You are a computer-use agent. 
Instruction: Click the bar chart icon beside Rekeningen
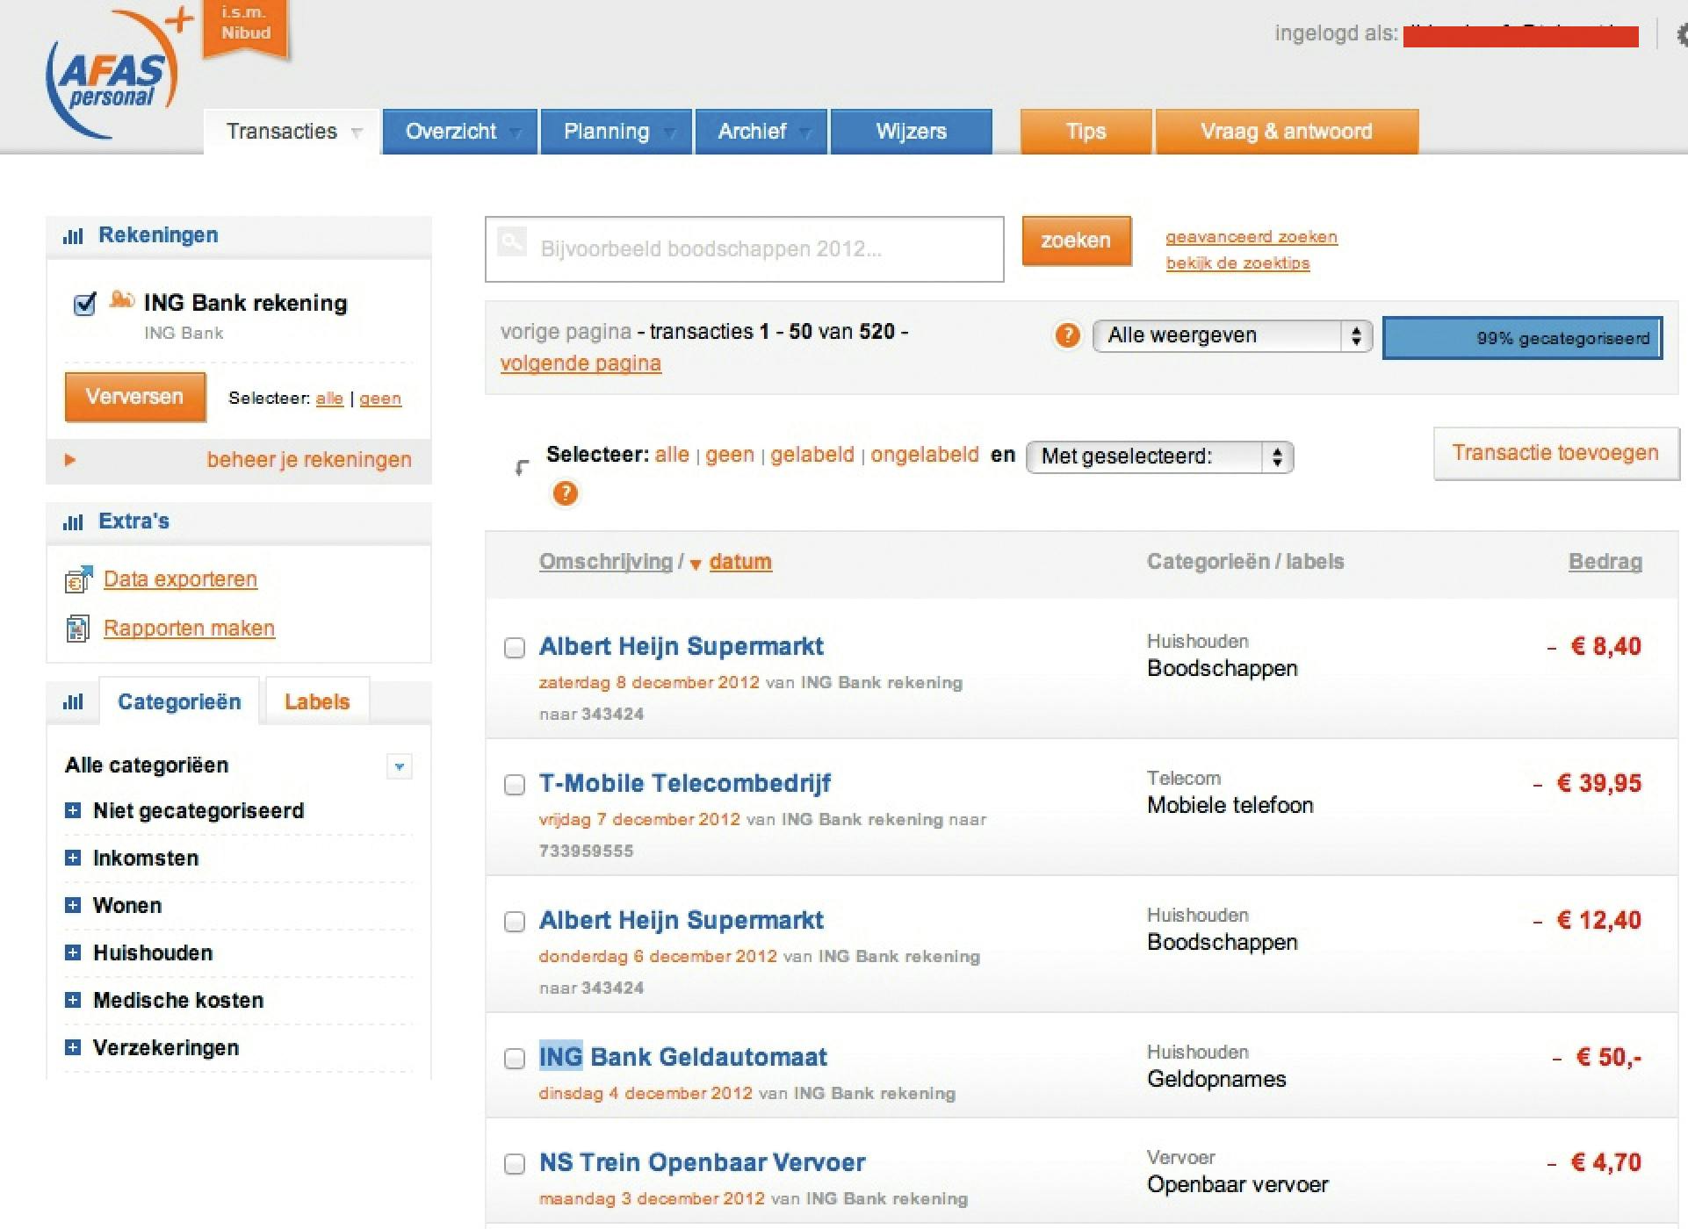(73, 236)
